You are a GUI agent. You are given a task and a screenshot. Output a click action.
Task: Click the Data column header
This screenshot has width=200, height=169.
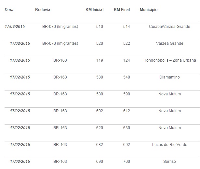coord(9,10)
